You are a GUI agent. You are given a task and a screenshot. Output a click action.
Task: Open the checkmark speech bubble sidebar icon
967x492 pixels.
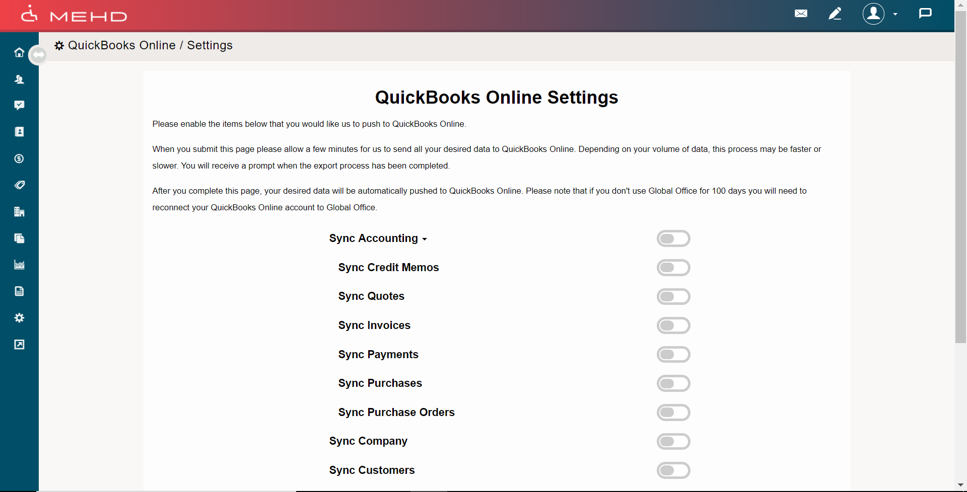tap(19, 105)
